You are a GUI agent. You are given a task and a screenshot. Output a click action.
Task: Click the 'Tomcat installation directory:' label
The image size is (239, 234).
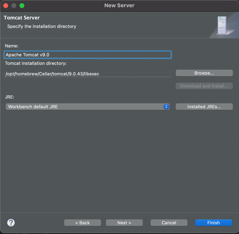[x=36, y=63]
